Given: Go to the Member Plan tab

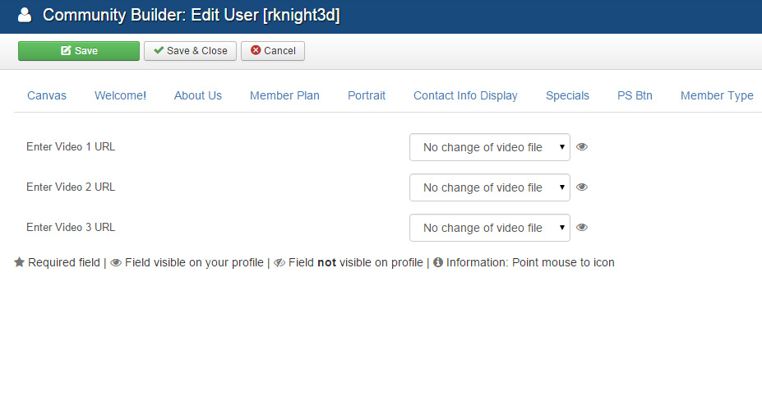Looking at the screenshot, I should click(x=284, y=95).
